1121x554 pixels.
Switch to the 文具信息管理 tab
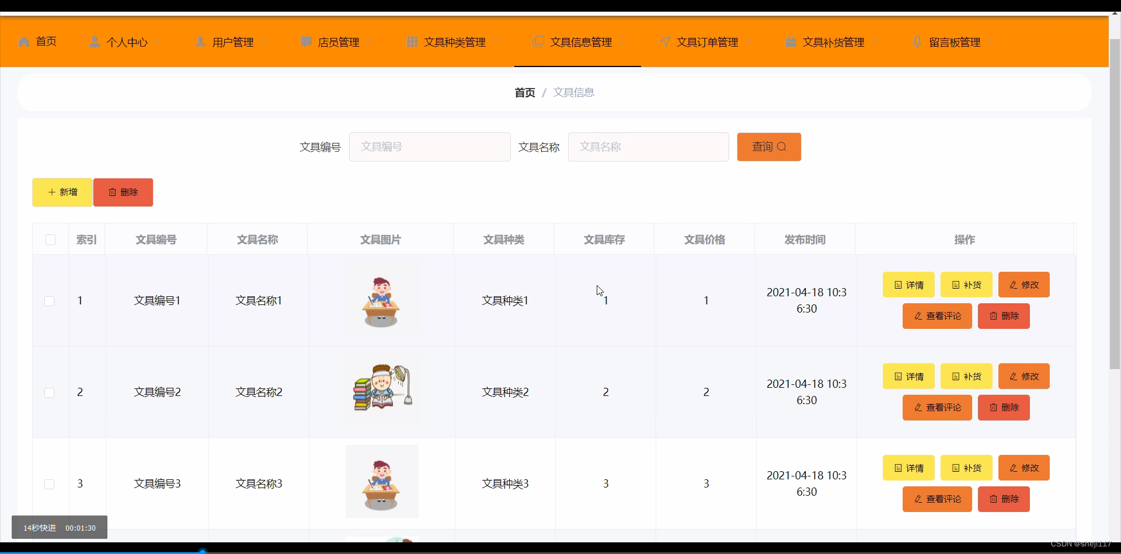click(582, 41)
